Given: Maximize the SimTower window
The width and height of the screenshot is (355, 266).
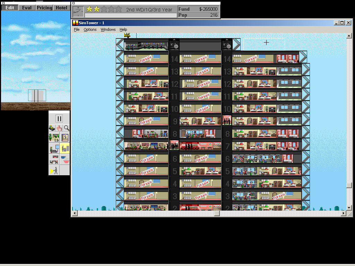Looking at the screenshot, I should tap(342, 23).
